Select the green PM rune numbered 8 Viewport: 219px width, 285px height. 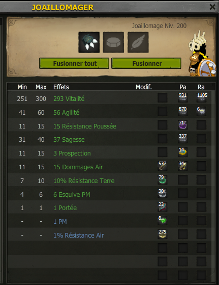coord(162,220)
